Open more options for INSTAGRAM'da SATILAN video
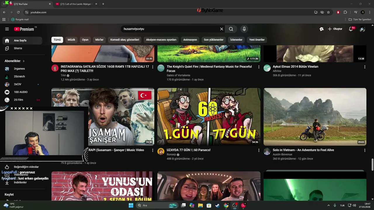Viewport: 374px width, 210px height. [153, 67]
